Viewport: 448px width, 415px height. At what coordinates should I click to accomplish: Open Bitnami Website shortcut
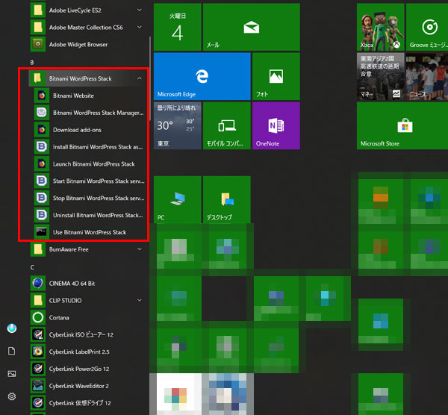(x=89, y=96)
